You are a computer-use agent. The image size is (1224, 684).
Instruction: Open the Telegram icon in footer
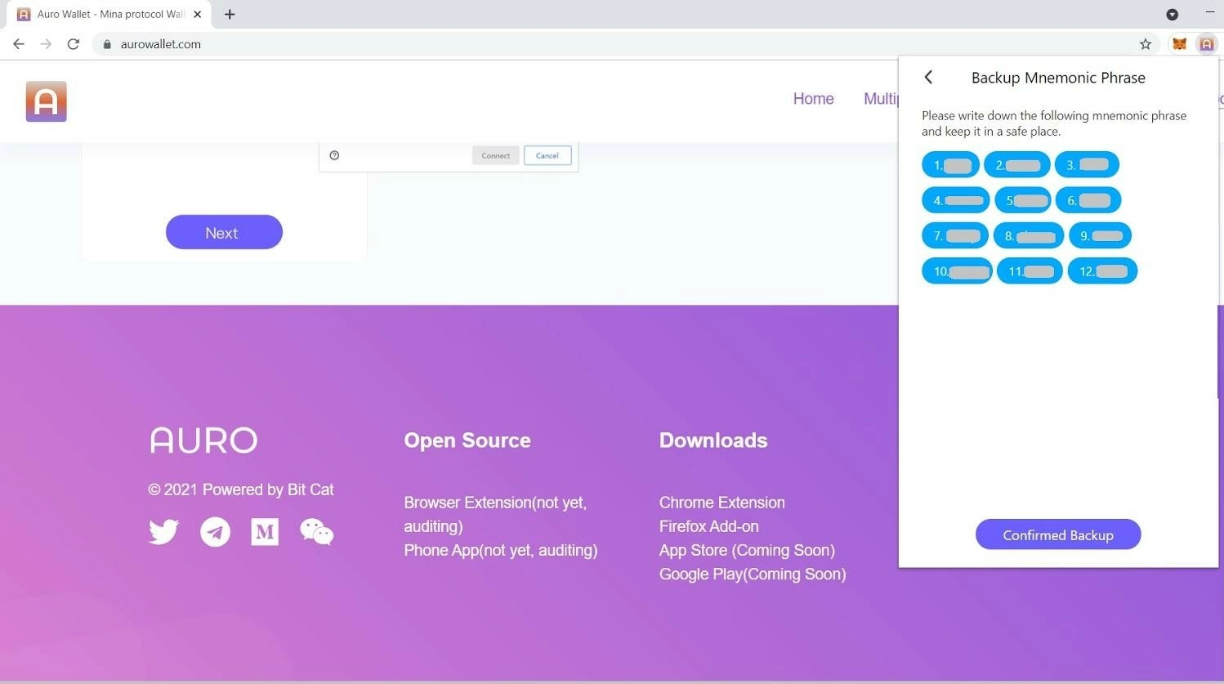coord(215,532)
